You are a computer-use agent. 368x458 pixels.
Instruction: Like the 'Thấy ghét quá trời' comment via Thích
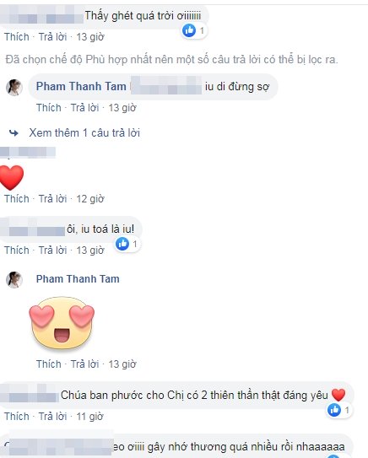coord(17,37)
